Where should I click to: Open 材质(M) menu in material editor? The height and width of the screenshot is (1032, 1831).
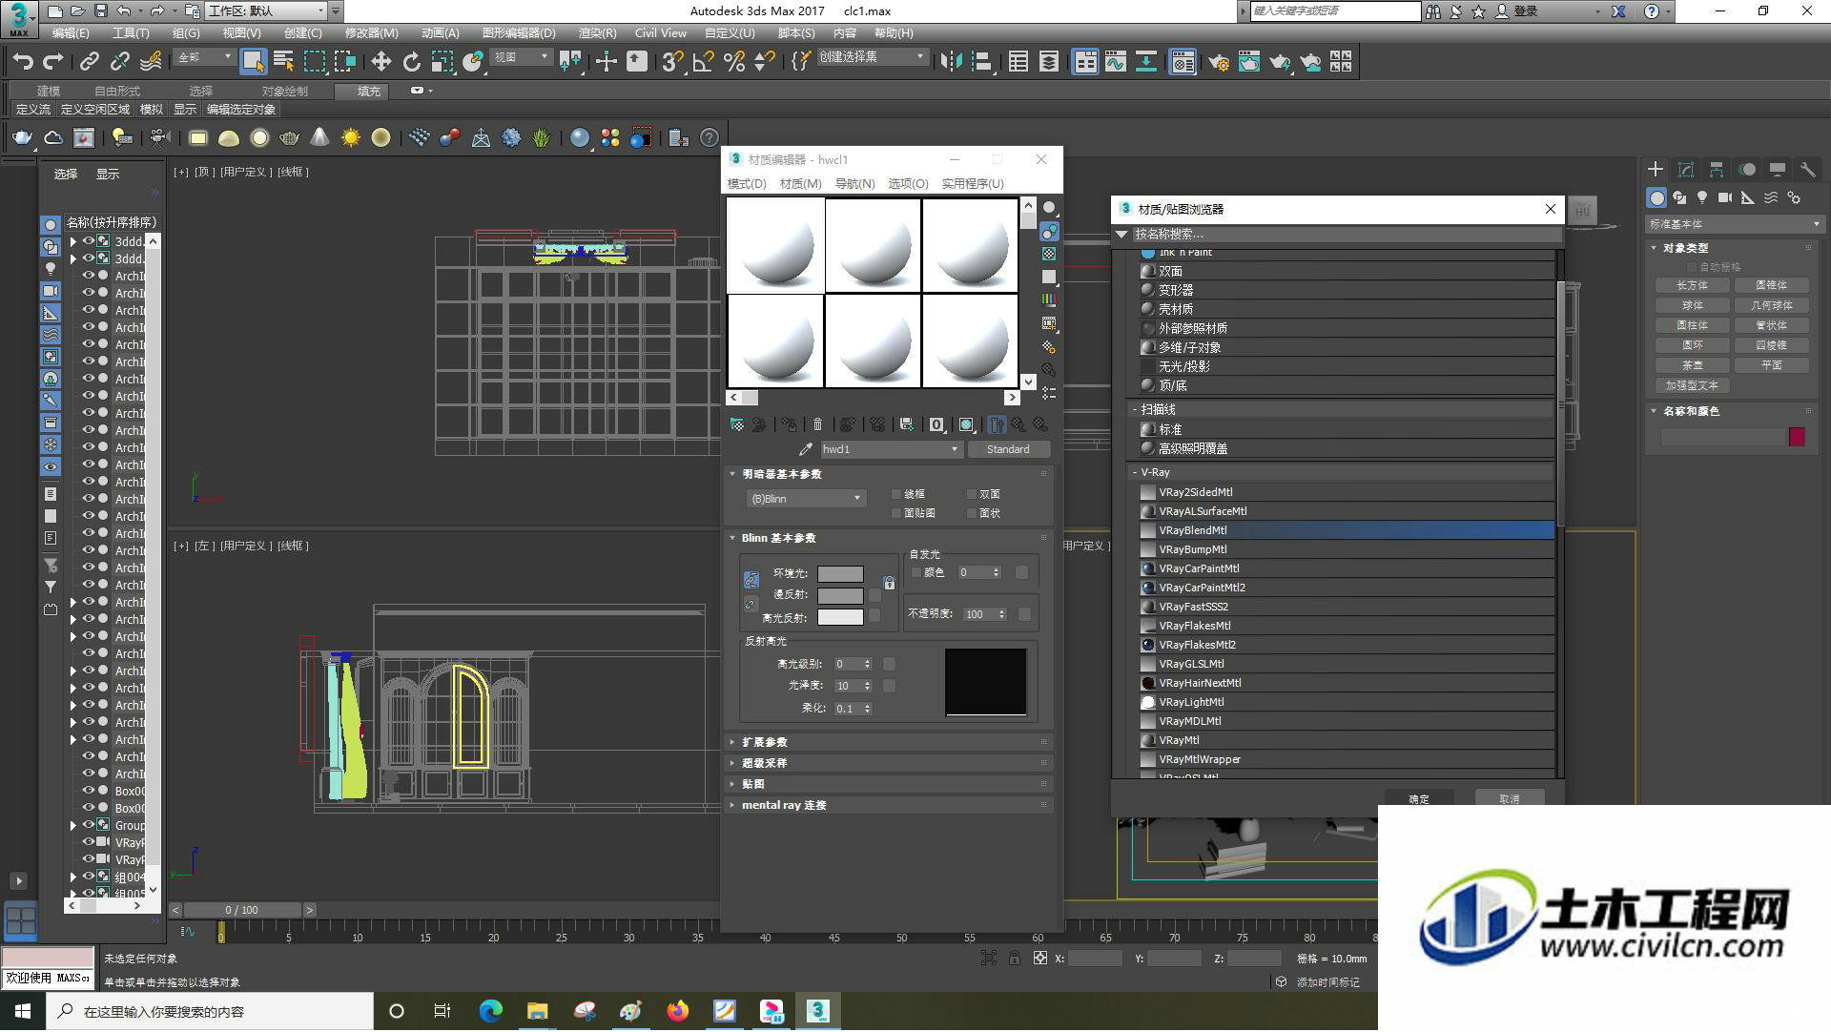click(800, 184)
